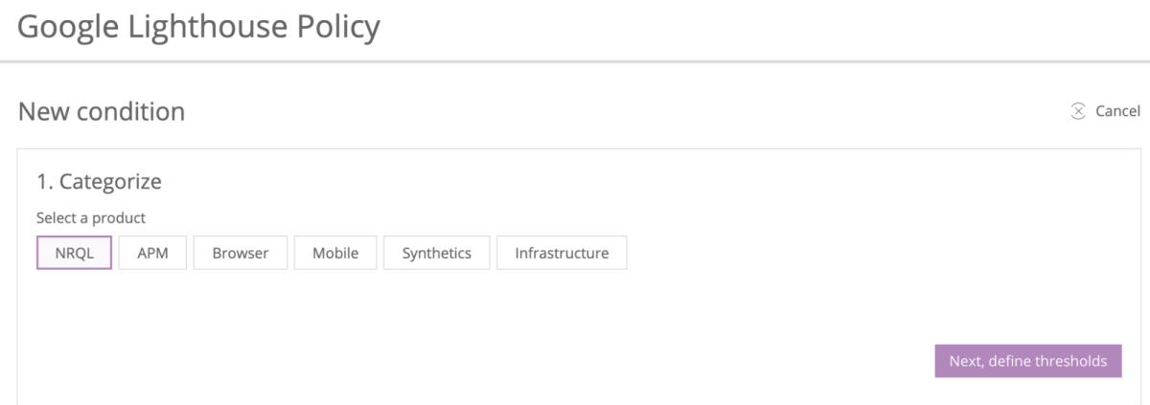Click empty space left of Next button
This screenshot has height=405, width=1150.
point(671,361)
